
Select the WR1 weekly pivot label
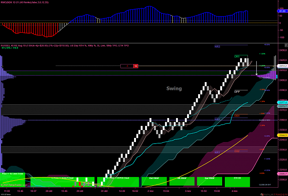(217, 153)
